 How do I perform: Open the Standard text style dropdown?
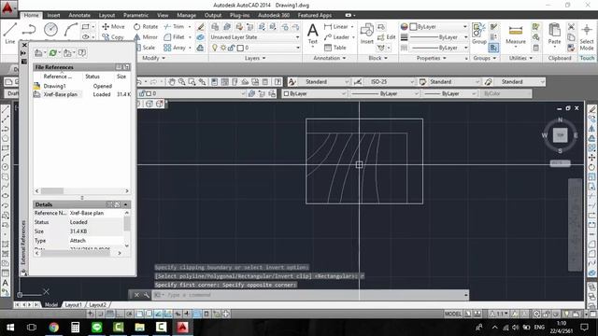click(324, 82)
